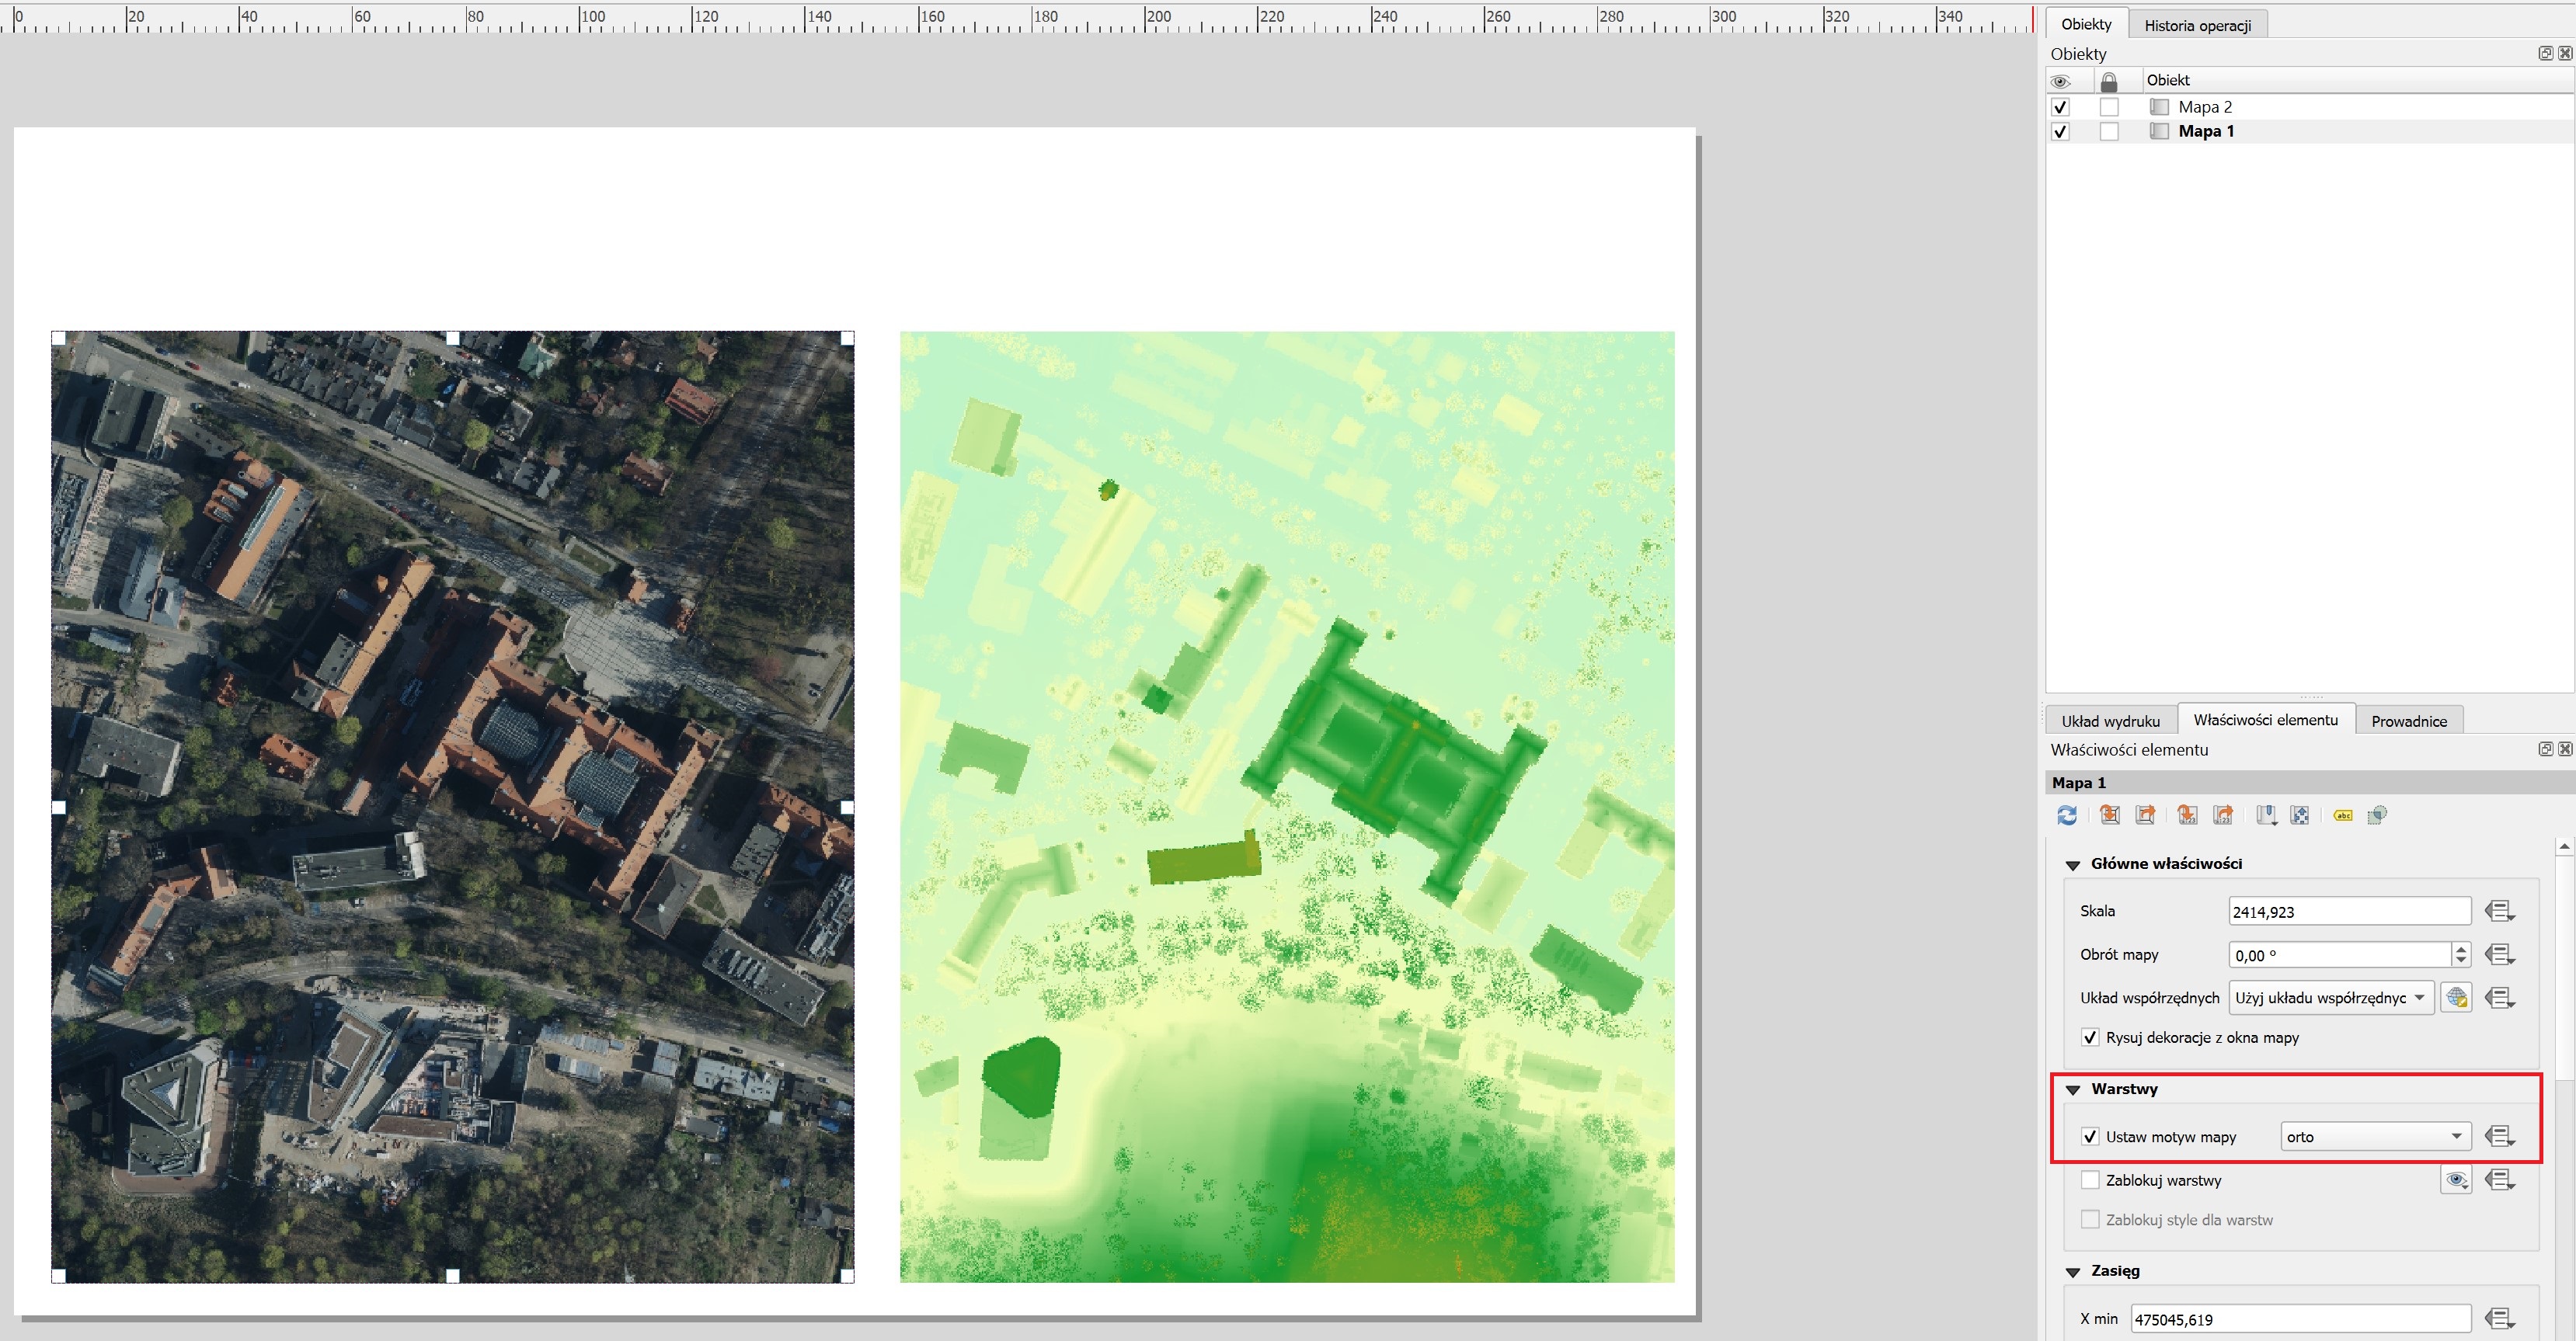Click data-defined override for Obrót mapy

click(x=2500, y=954)
